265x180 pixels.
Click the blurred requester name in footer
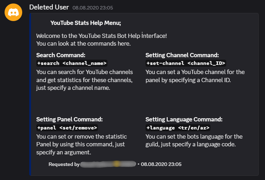(108, 164)
